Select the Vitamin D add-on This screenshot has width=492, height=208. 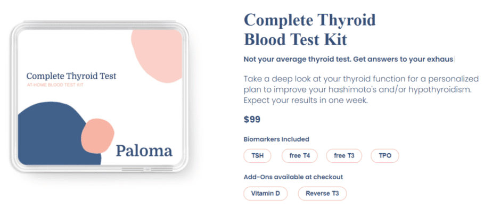click(x=266, y=193)
